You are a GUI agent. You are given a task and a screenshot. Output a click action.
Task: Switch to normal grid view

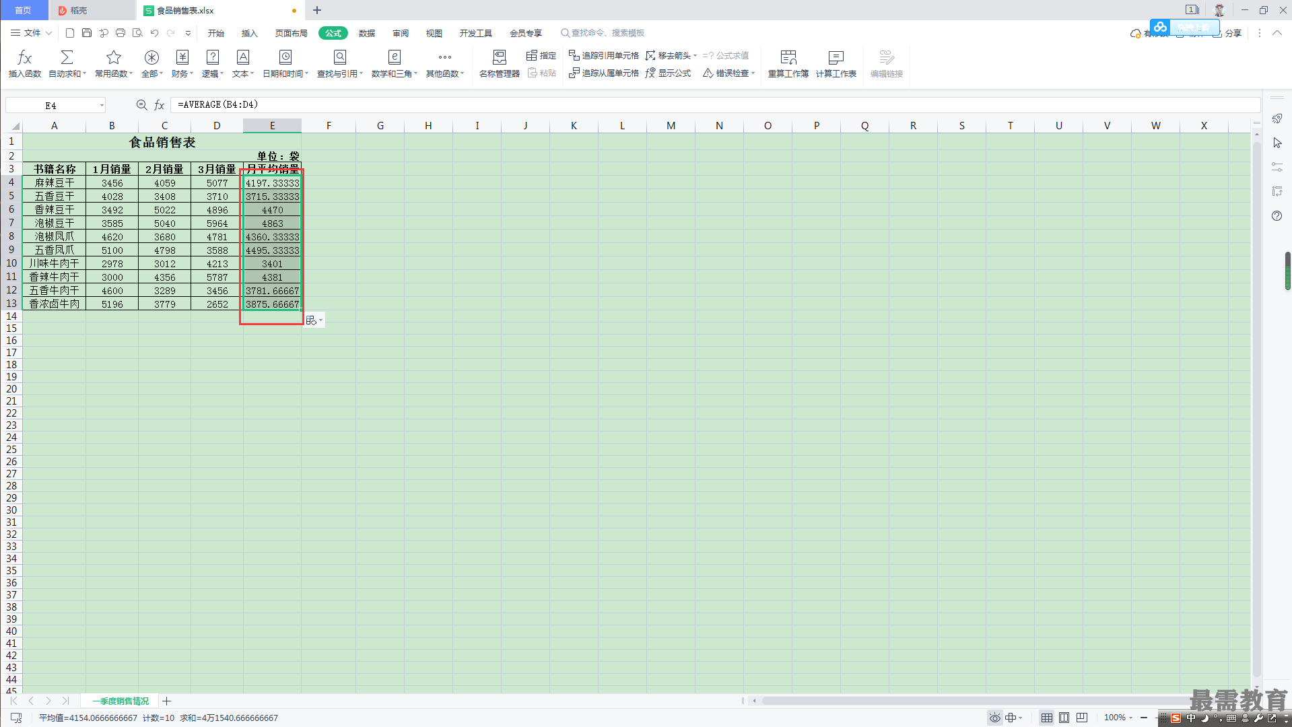[x=1046, y=718]
